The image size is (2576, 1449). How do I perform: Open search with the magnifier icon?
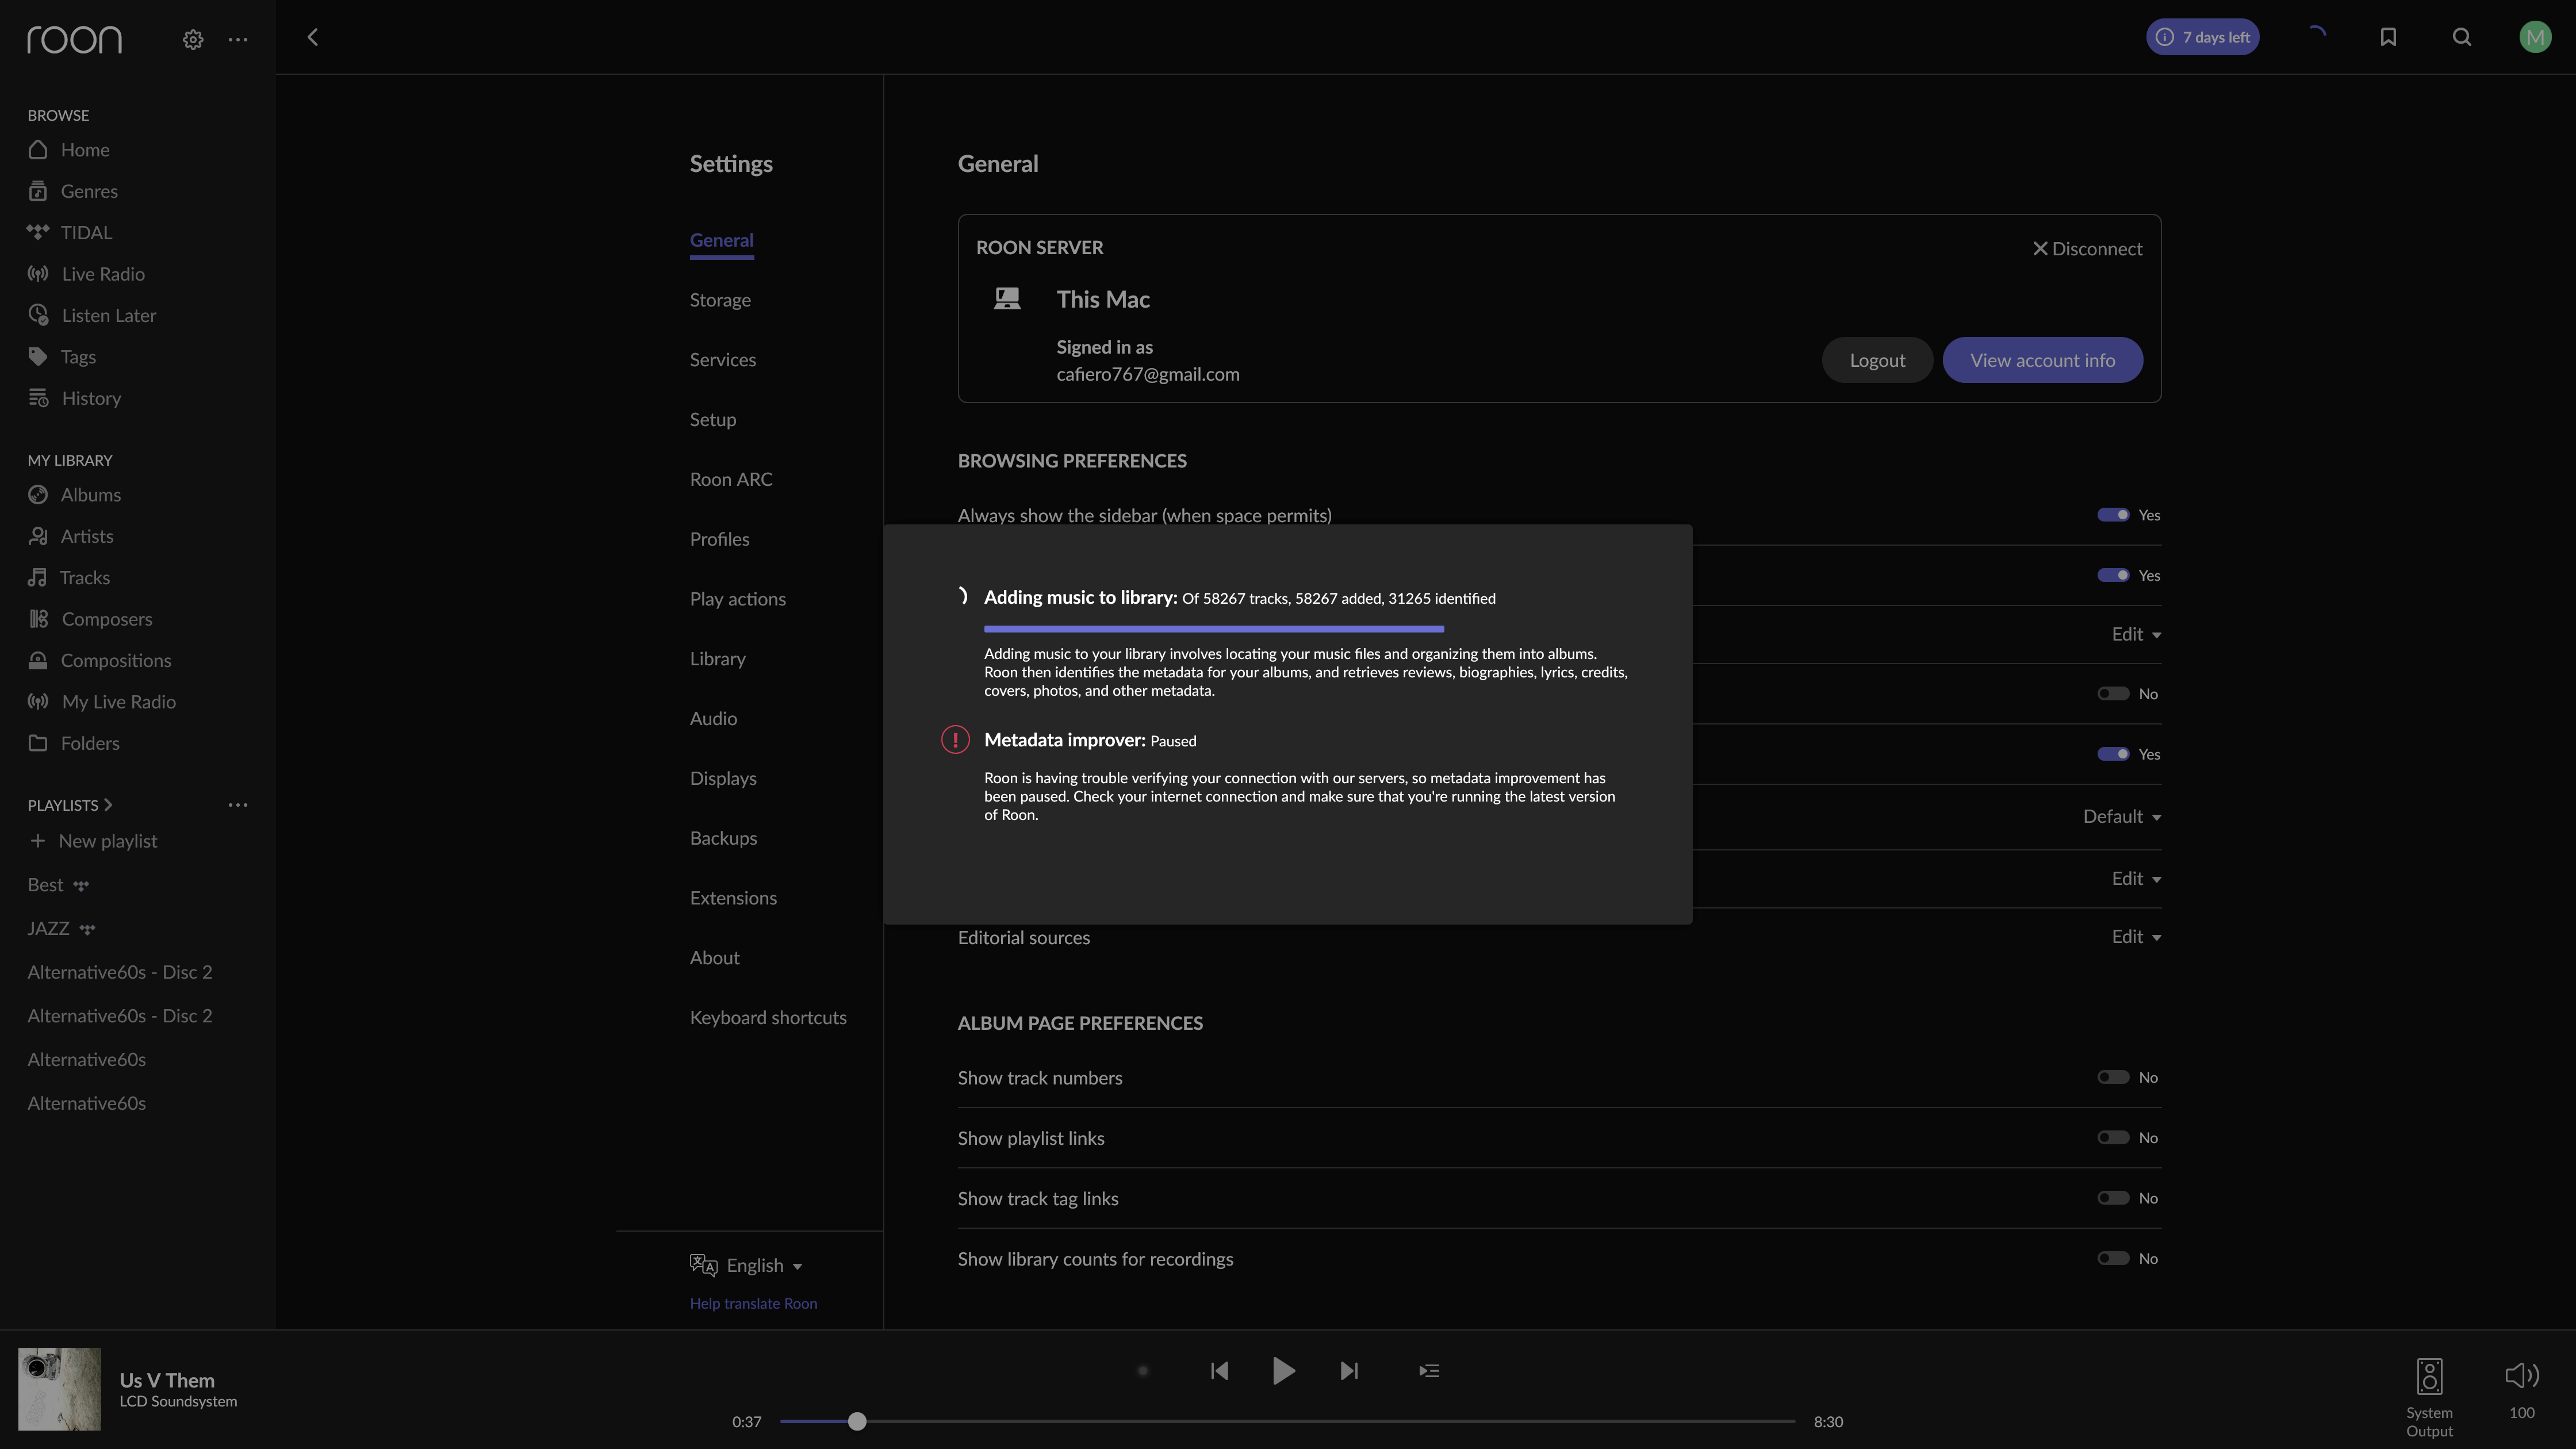[x=2462, y=37]
